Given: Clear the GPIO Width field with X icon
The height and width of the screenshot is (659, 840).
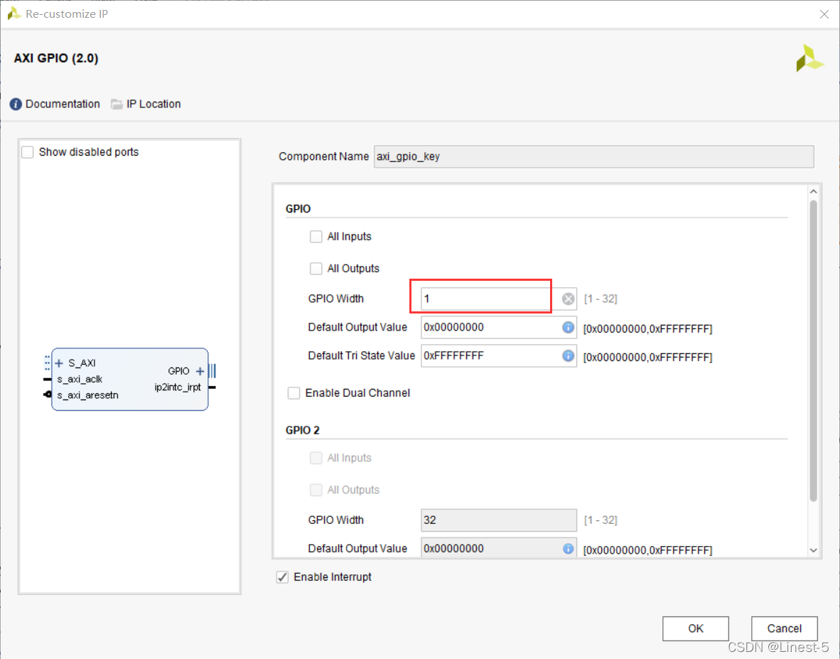Looking at the screenshot, I should 569,299.
